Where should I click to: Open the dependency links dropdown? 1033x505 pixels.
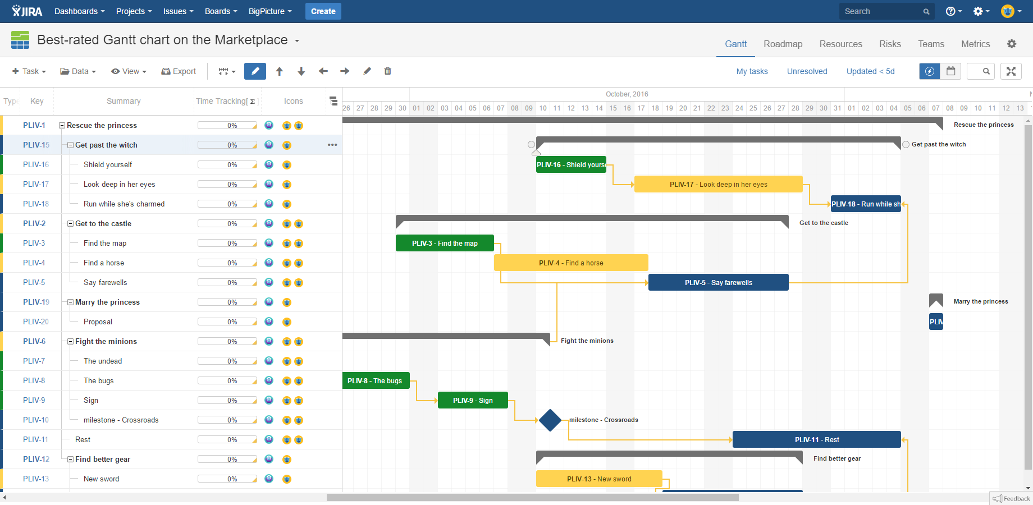[x=227, y=71]
